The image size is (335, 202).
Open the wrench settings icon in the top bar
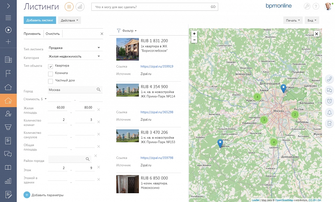(x=307, y=6)
